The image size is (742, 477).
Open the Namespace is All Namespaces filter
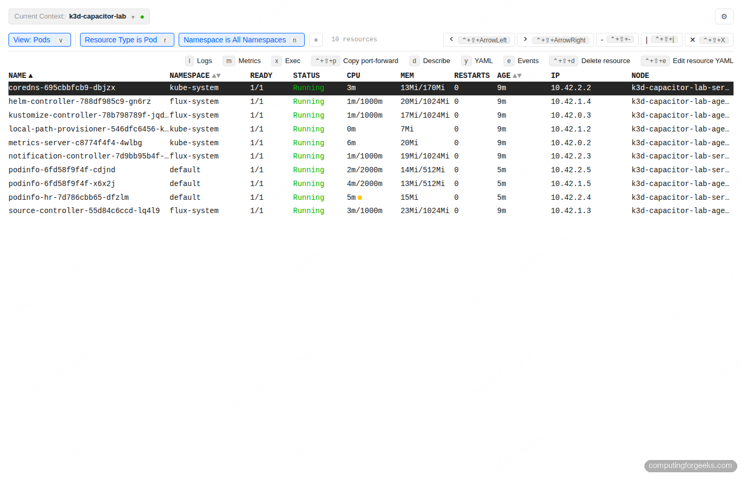point(242,40)
